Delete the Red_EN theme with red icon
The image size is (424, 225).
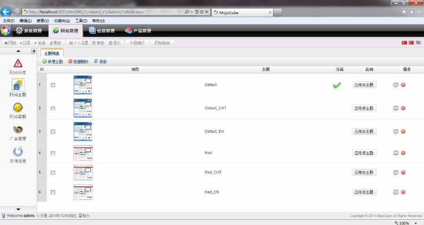403,192
